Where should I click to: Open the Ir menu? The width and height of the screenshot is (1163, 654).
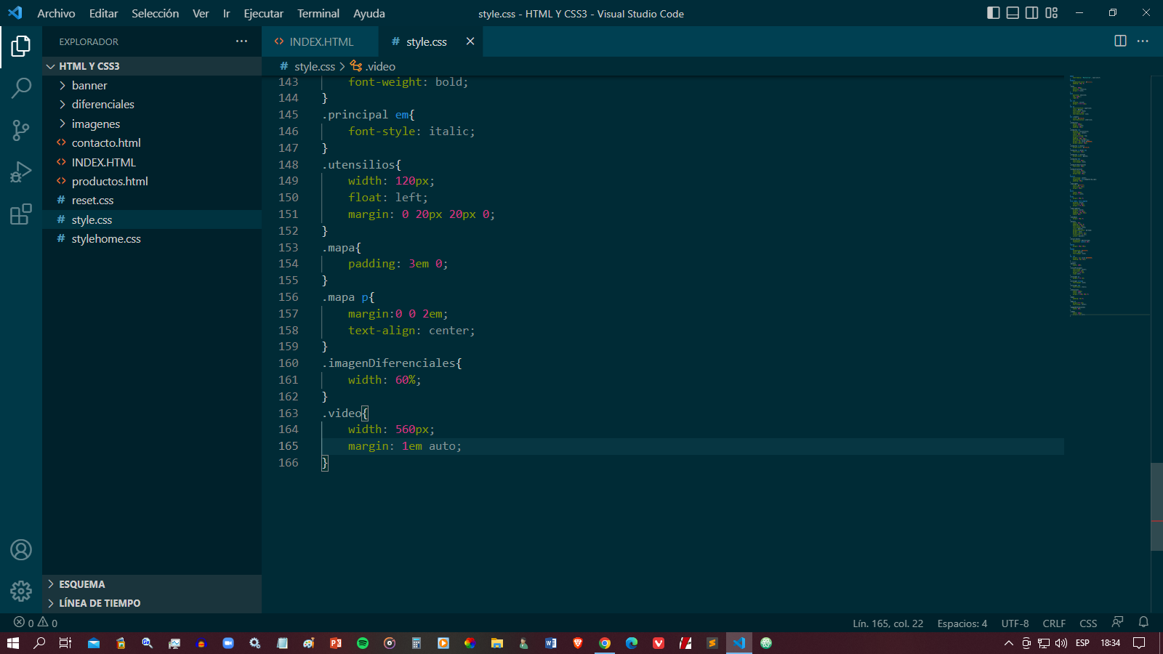226,13
